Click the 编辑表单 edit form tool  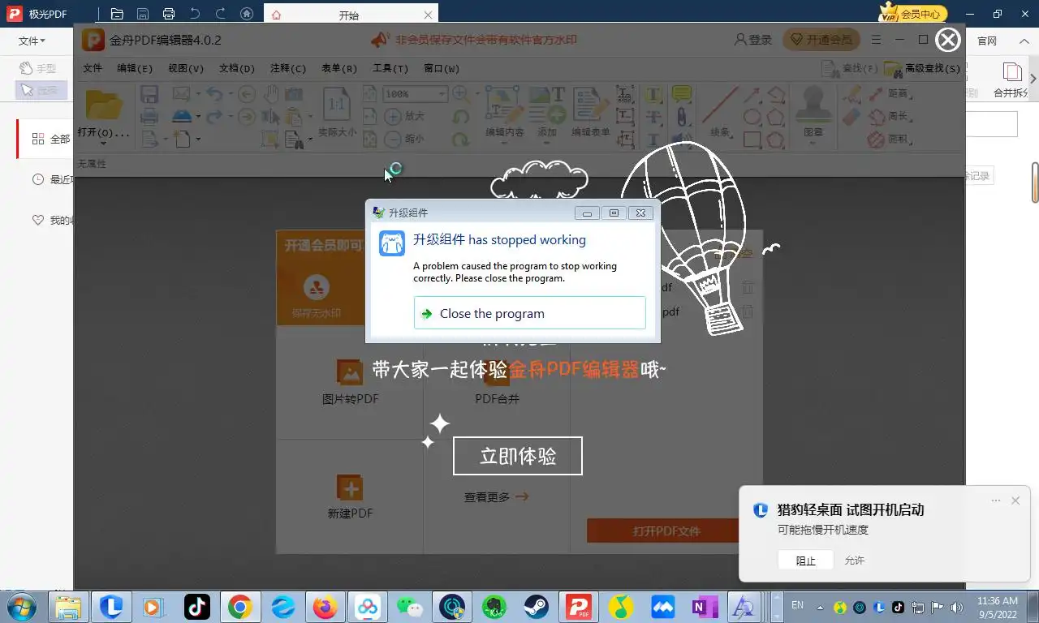(591, 113)
